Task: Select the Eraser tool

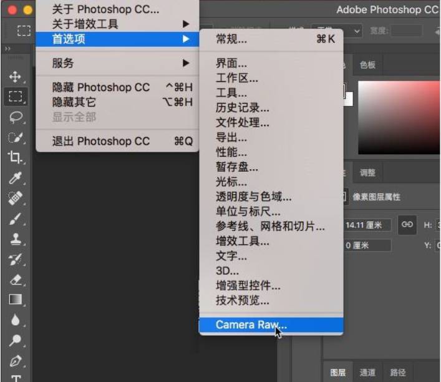Action: (16, 280)
